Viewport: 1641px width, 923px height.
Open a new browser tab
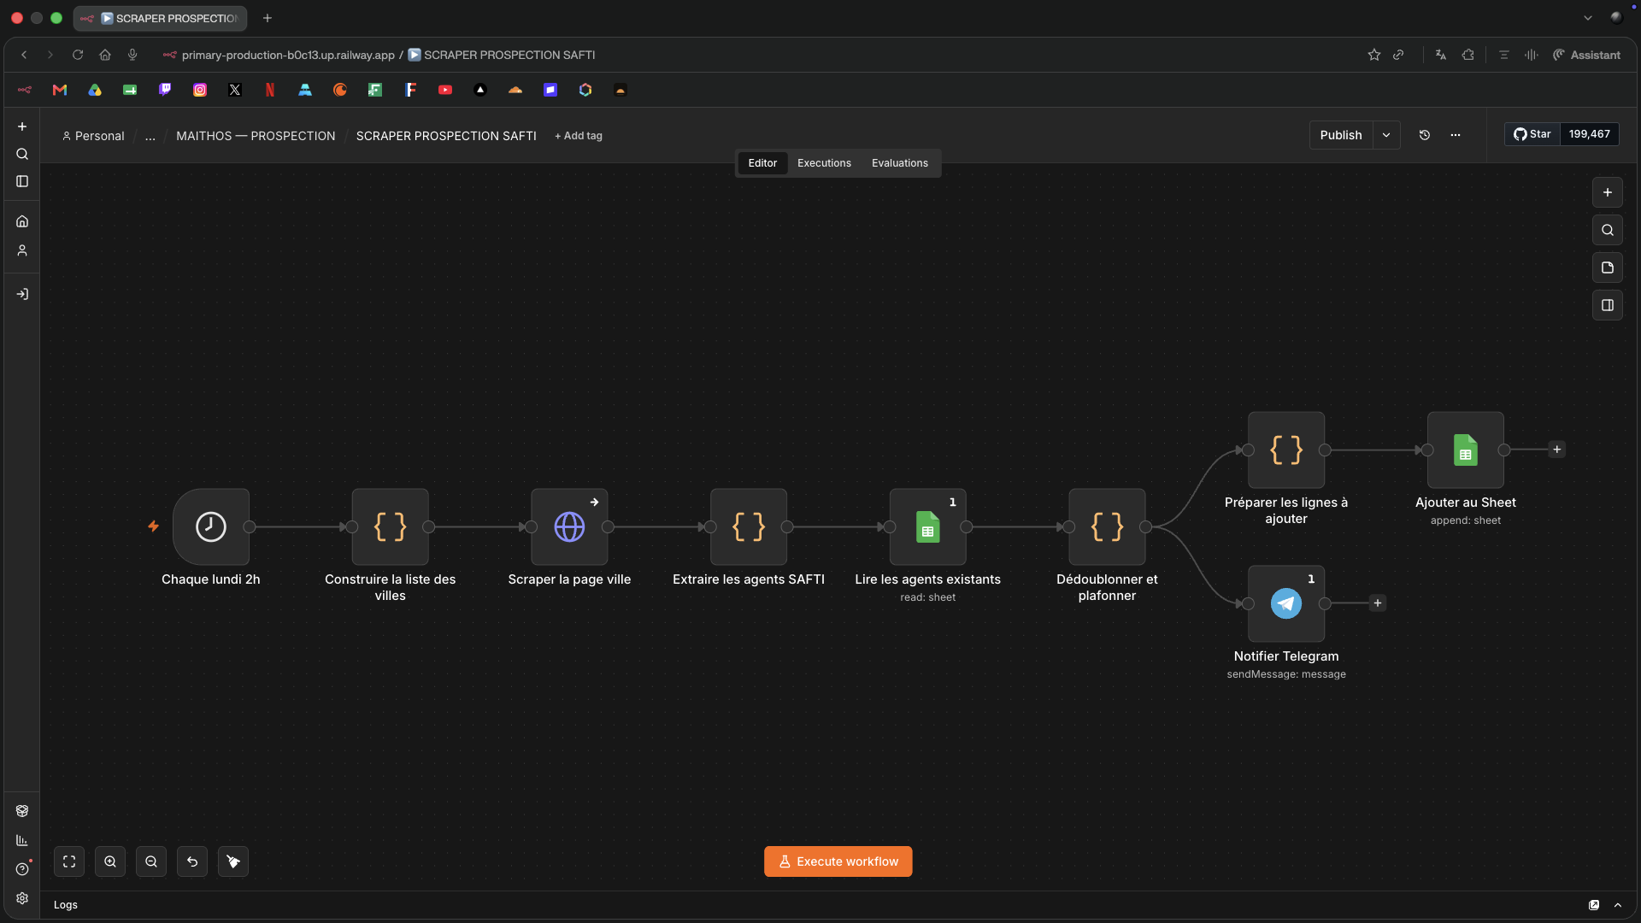coord(268,18)
